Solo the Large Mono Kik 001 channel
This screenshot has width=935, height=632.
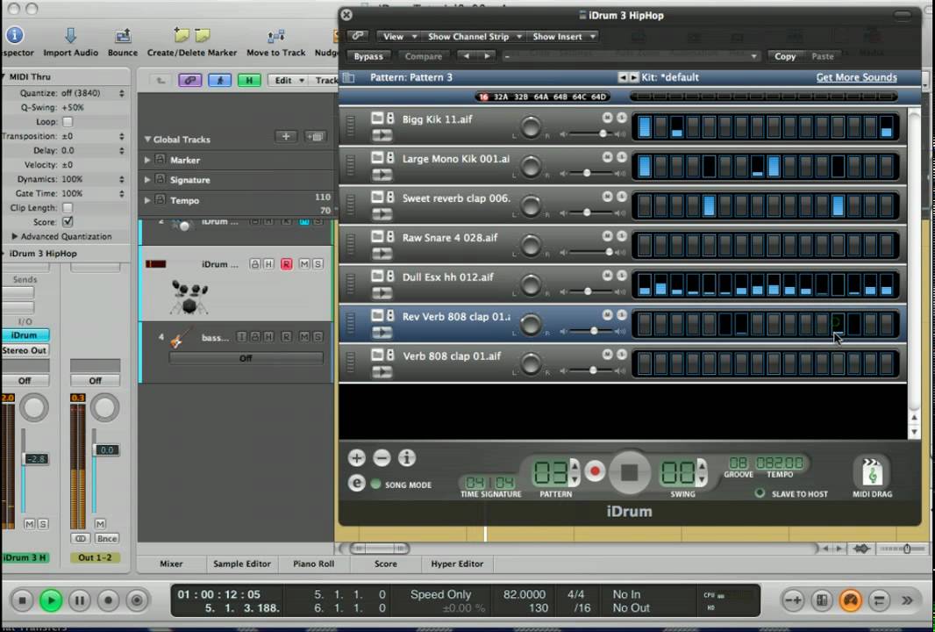[x=621, y=157]
